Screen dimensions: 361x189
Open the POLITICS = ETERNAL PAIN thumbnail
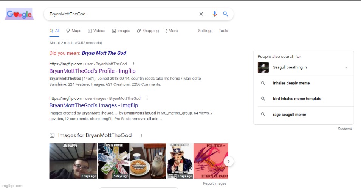pyautogui.click(x=211, y=161)
